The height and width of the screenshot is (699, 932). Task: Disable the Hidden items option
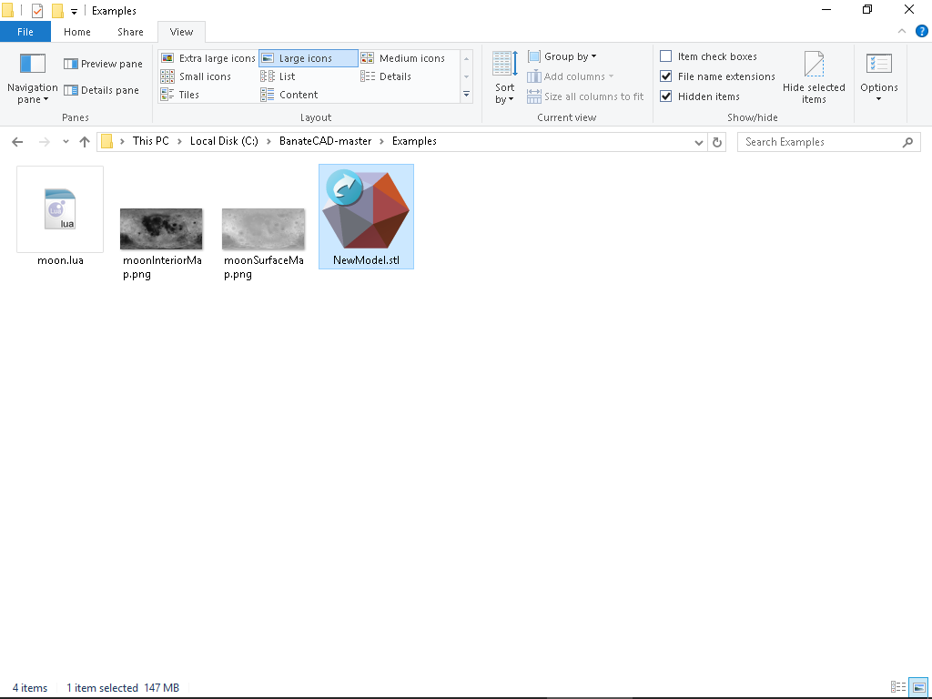(666, 96)
